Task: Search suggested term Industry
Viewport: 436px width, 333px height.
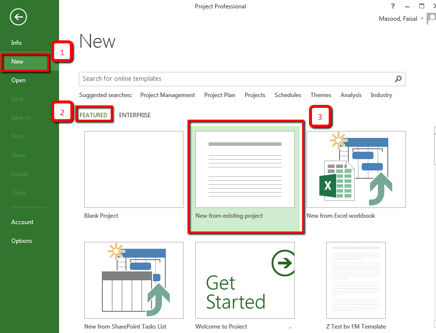Action: (x=381, y=95)
